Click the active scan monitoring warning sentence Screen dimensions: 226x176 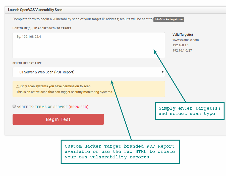click(65, 92)
